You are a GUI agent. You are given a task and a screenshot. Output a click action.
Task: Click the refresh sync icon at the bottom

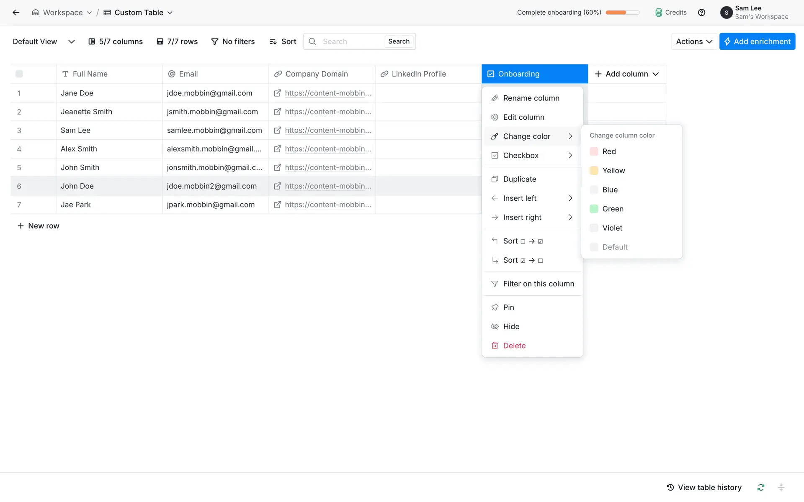(760, 487)
